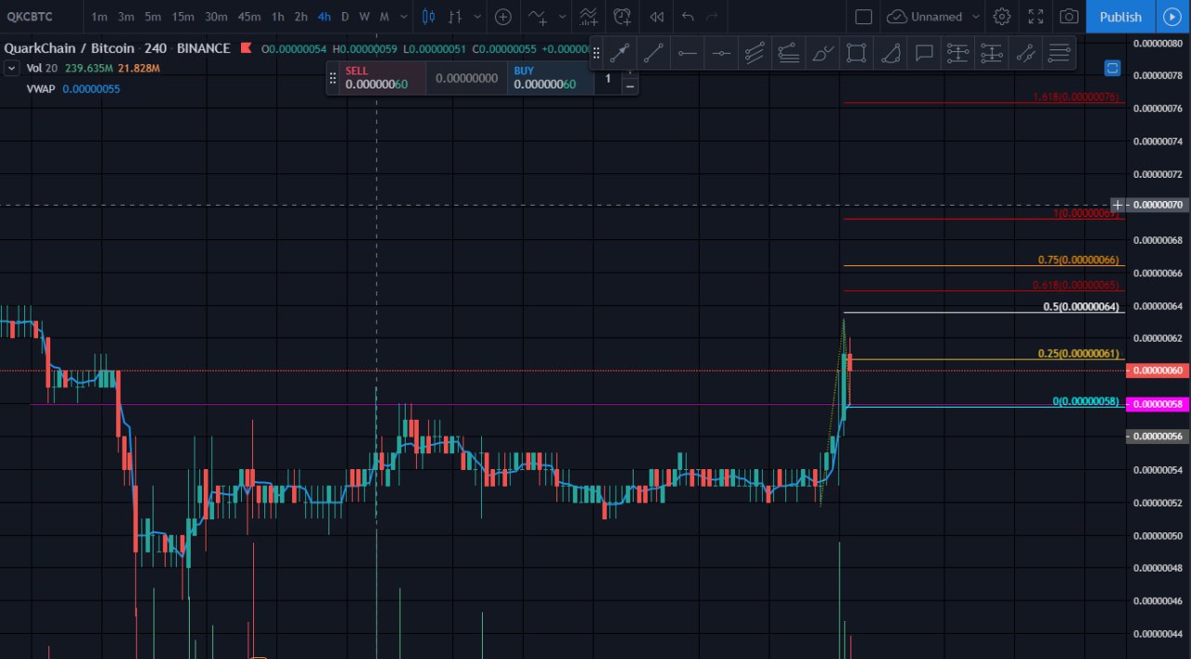The width and height of the screenshot is (1191, 659).
Task: Take a chart snapshot with the camera icon
Action: coord(1069,17)
